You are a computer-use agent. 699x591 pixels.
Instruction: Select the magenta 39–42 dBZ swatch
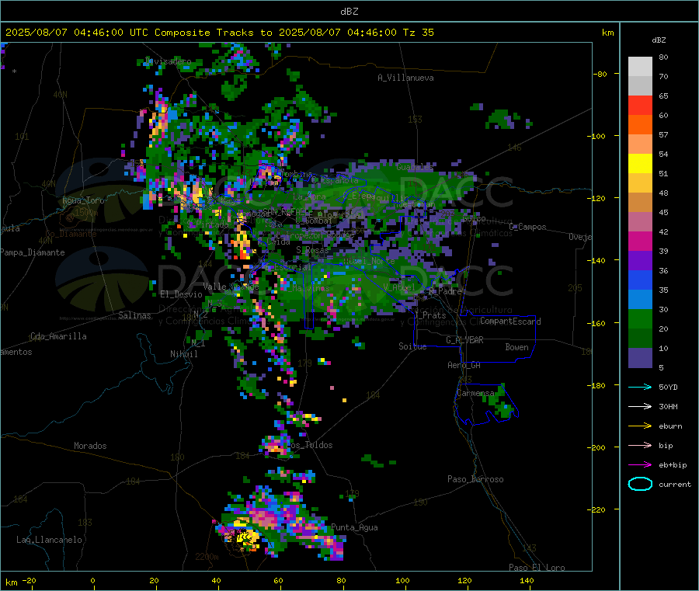tap(640, 241)
